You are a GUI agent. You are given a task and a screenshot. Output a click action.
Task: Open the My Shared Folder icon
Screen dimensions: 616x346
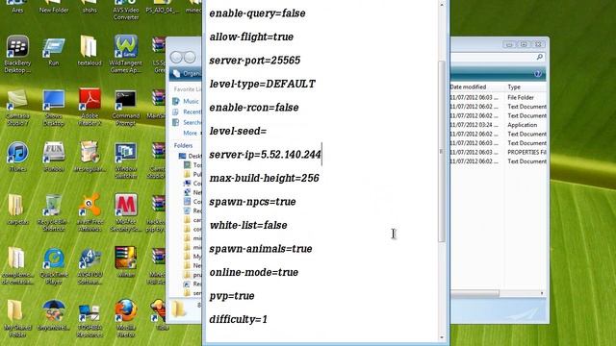[x=17, y=318]
